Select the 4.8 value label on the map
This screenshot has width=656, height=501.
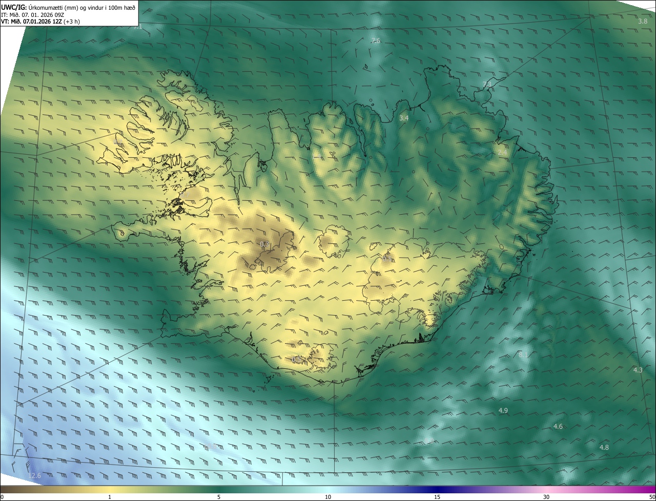point(604,448)
